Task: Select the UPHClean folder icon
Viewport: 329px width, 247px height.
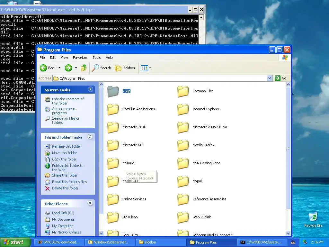Action: point(113,217)
